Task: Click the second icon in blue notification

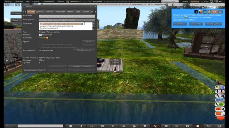Action: coord(200,12)
